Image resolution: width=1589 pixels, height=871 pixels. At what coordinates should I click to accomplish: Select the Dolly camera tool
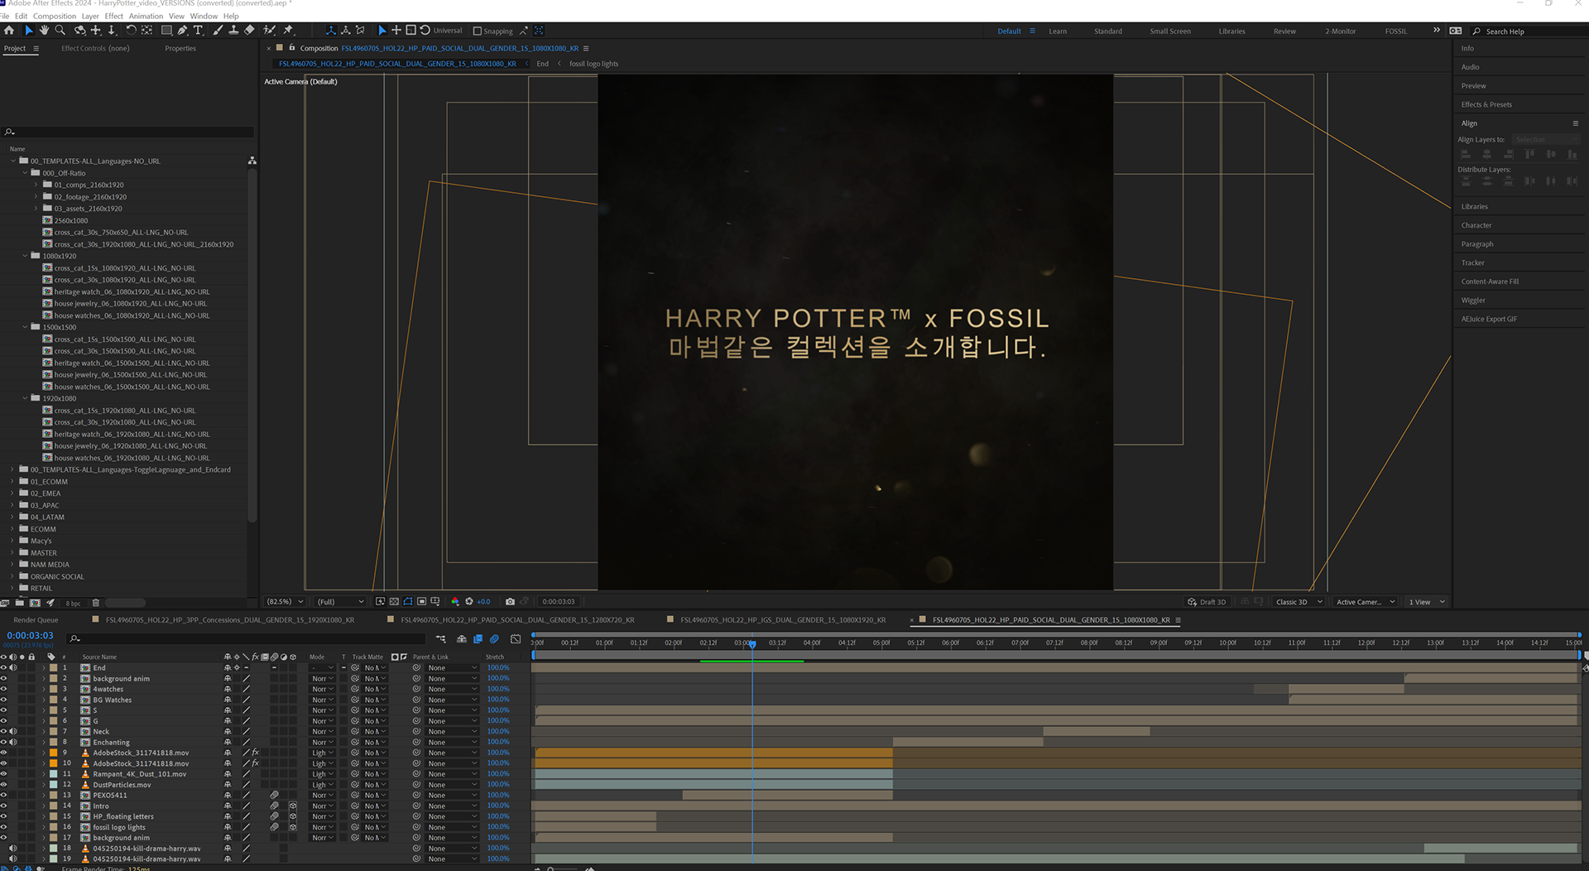112,31
